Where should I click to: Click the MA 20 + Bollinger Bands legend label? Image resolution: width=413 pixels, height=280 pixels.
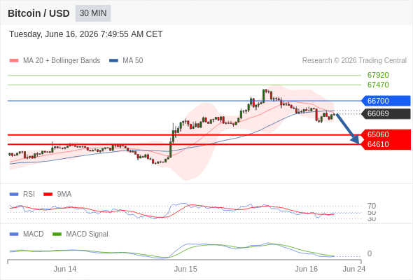click(x=62, y=61)
